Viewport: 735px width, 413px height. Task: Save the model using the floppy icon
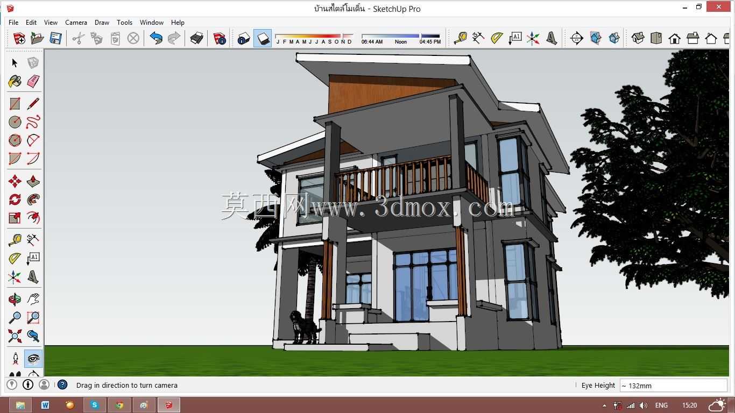click(55, 38)
